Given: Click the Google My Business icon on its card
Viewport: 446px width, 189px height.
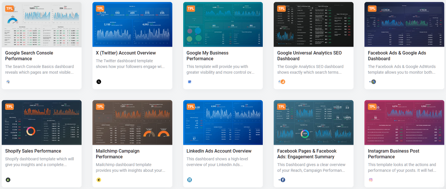Looking at the screenshot, I should pyautogui.click(x=190, y=82).
